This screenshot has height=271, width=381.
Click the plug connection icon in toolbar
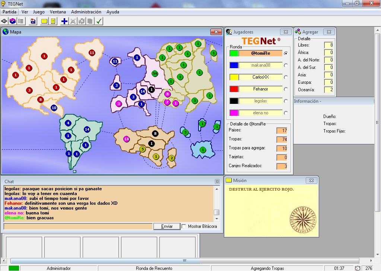[x=5, y=21]
